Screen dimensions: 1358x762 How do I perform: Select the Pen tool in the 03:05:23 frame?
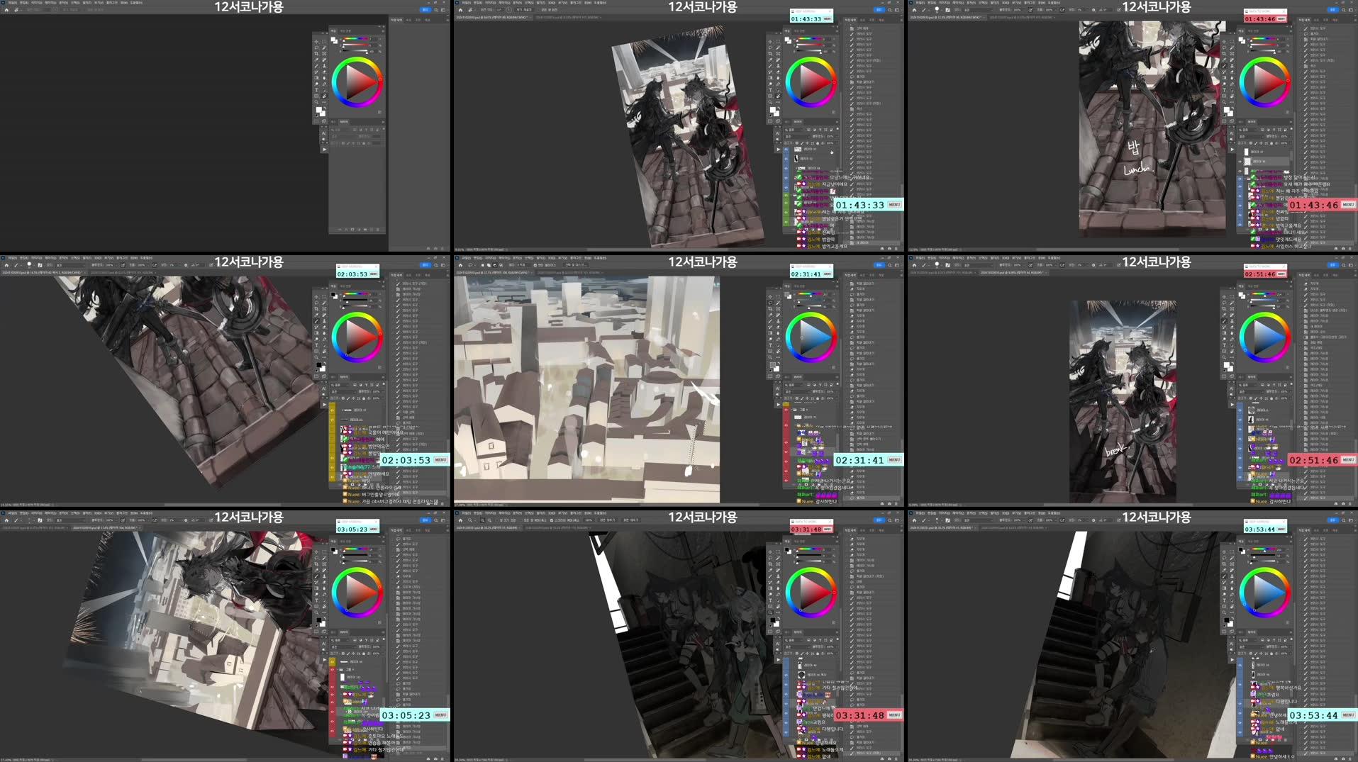click(324, 594)
